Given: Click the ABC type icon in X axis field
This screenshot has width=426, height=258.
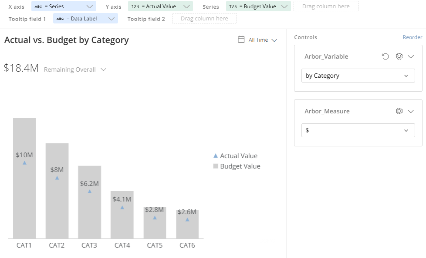Looking at the screenshot, I should tap(38, 7).
